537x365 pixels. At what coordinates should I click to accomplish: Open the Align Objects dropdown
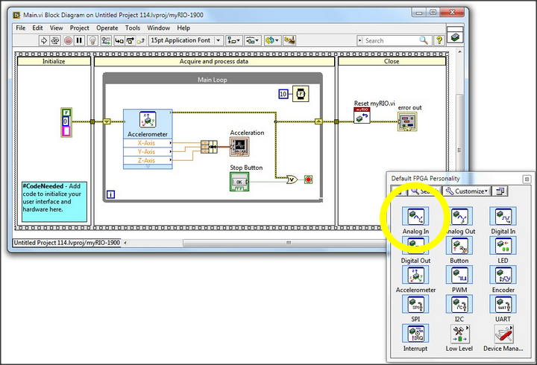234,41
